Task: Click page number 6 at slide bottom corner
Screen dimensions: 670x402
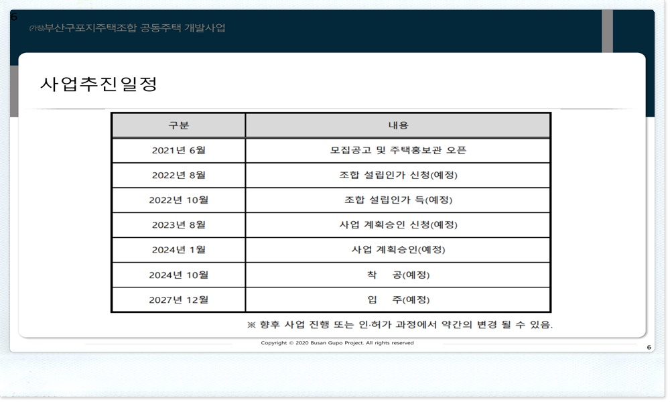Action: (x=649, y=347)
